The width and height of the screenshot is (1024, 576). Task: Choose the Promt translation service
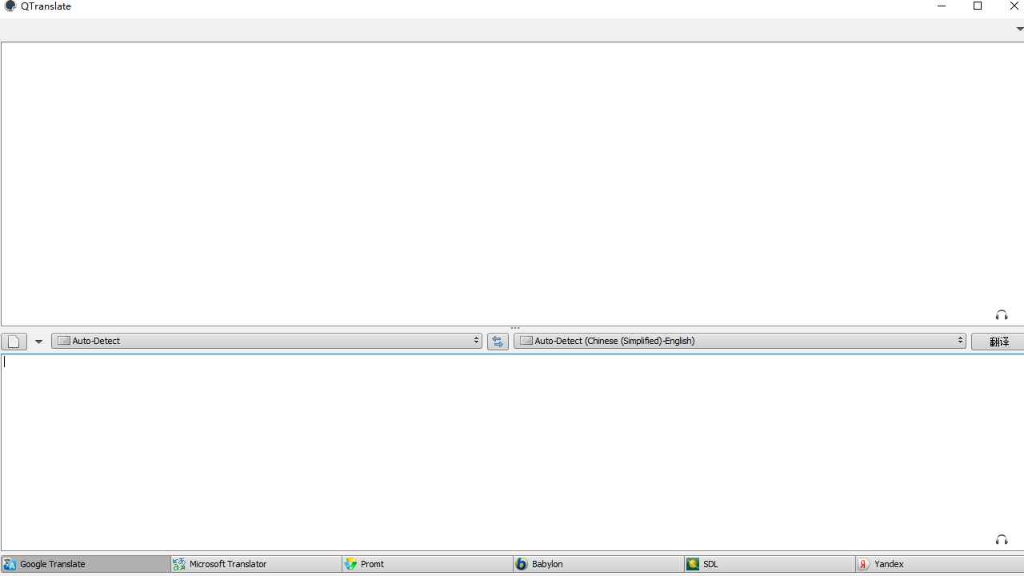[x=427, y=564]
